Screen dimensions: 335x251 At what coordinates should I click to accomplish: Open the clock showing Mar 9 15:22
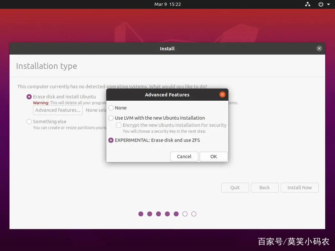pos(167,4)
